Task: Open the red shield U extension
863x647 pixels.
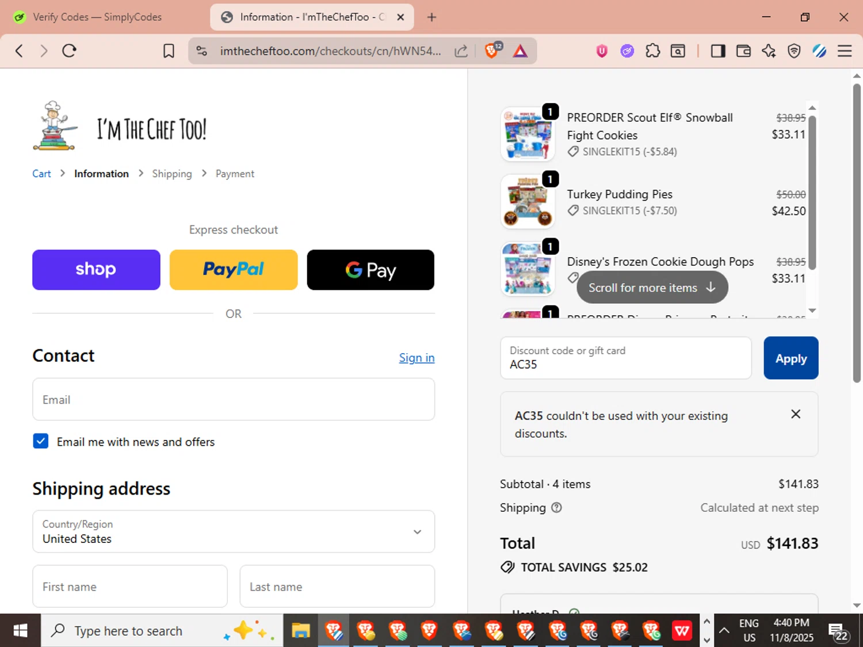Action: pyautogui.click(x=602, y=51)
